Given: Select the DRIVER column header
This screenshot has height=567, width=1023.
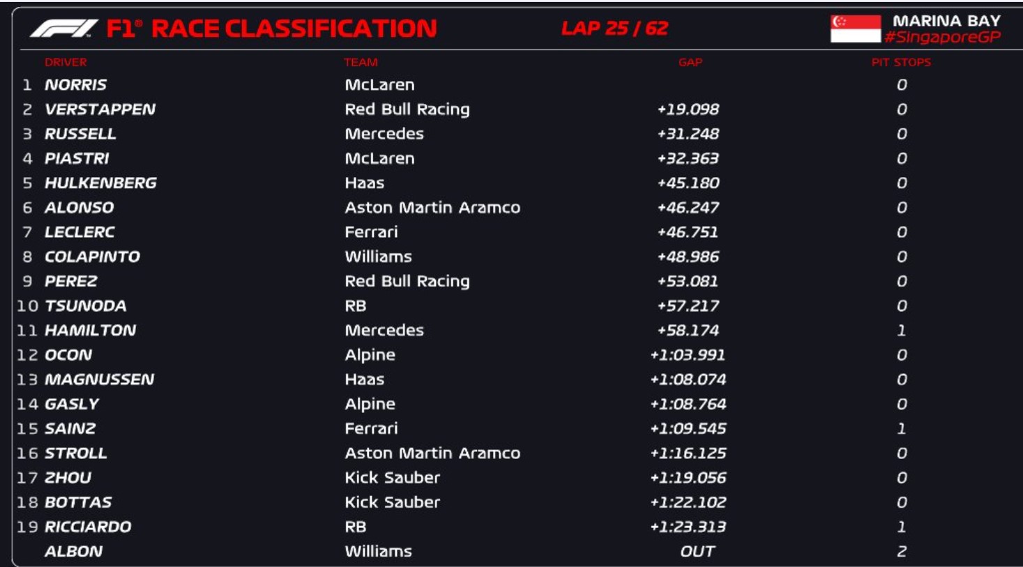Looking at the screenshot, I should click(x=66, y=62).
